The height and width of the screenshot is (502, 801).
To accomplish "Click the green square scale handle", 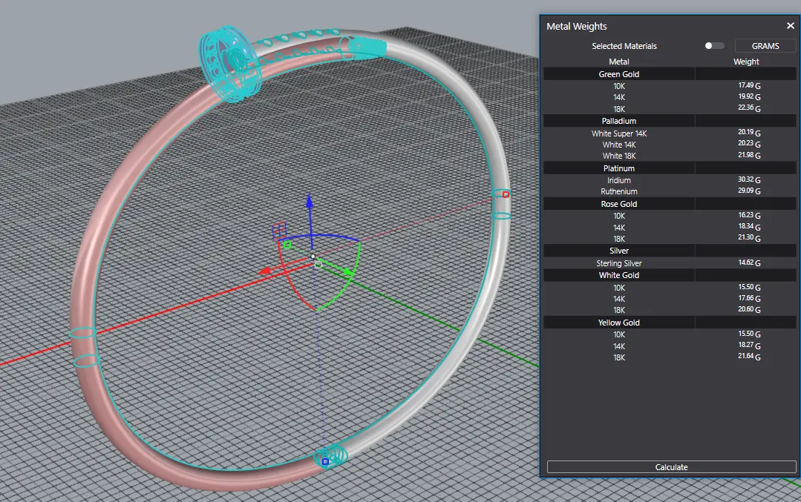I will coord(287,245).
